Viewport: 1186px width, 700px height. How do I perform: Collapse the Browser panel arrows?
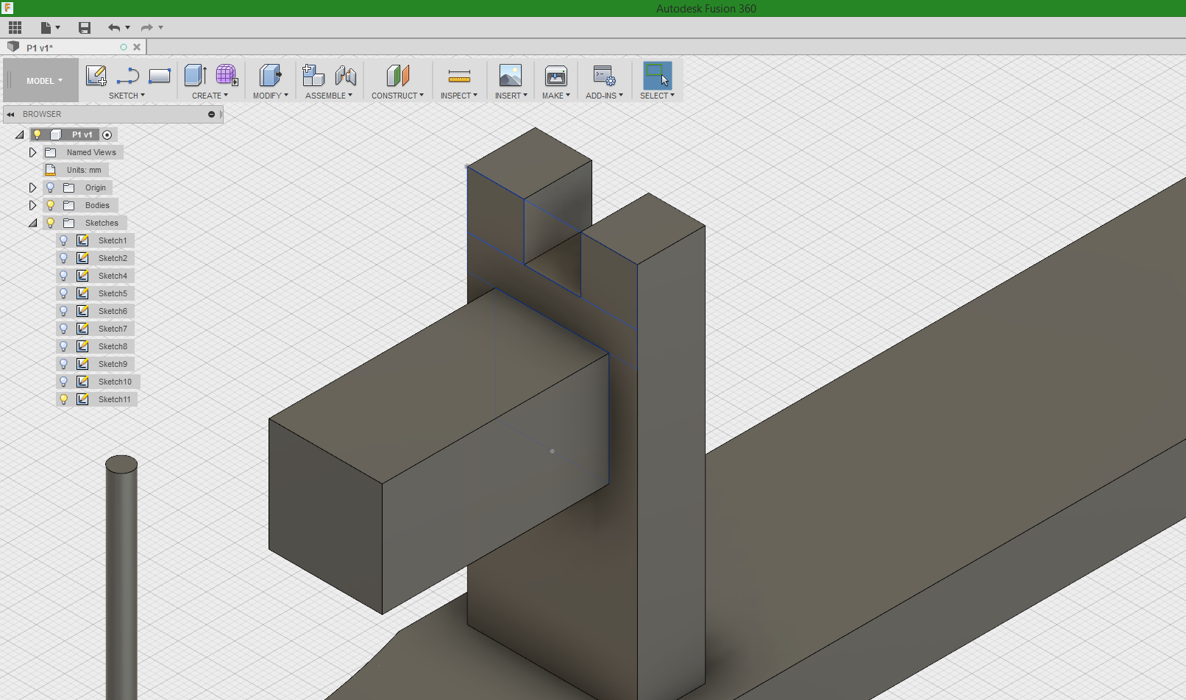pos(10,115)
